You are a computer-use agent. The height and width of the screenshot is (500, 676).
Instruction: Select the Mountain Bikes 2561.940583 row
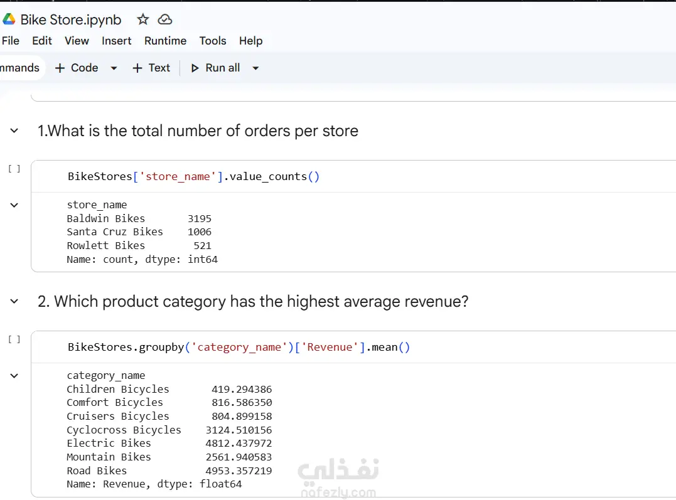[x=169, y=457]
